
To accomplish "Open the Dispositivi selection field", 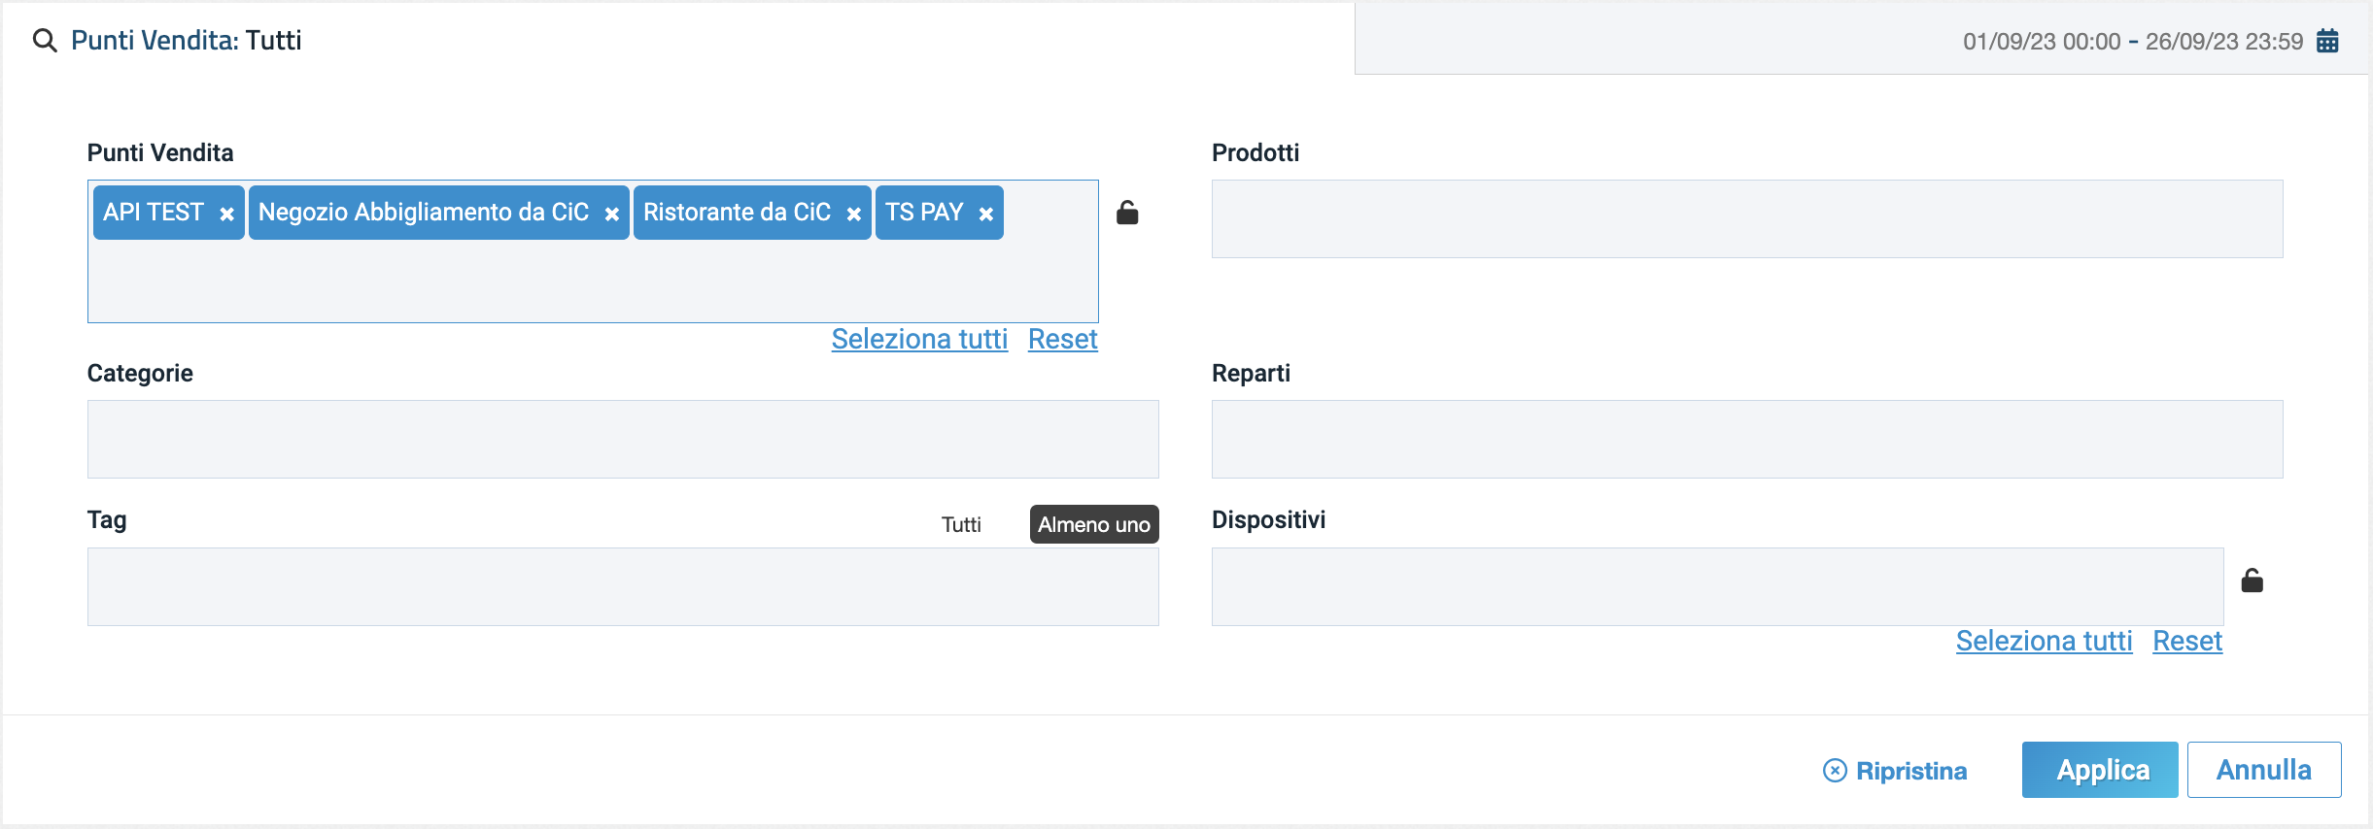I will pyautogui.click(x=1716, y=586).
